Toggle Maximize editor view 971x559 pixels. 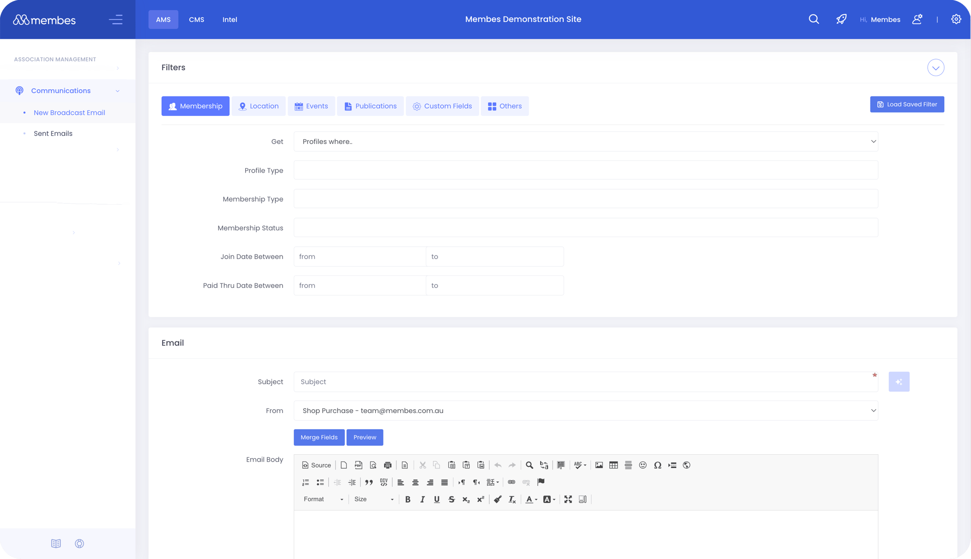click(x=568, y=499)
